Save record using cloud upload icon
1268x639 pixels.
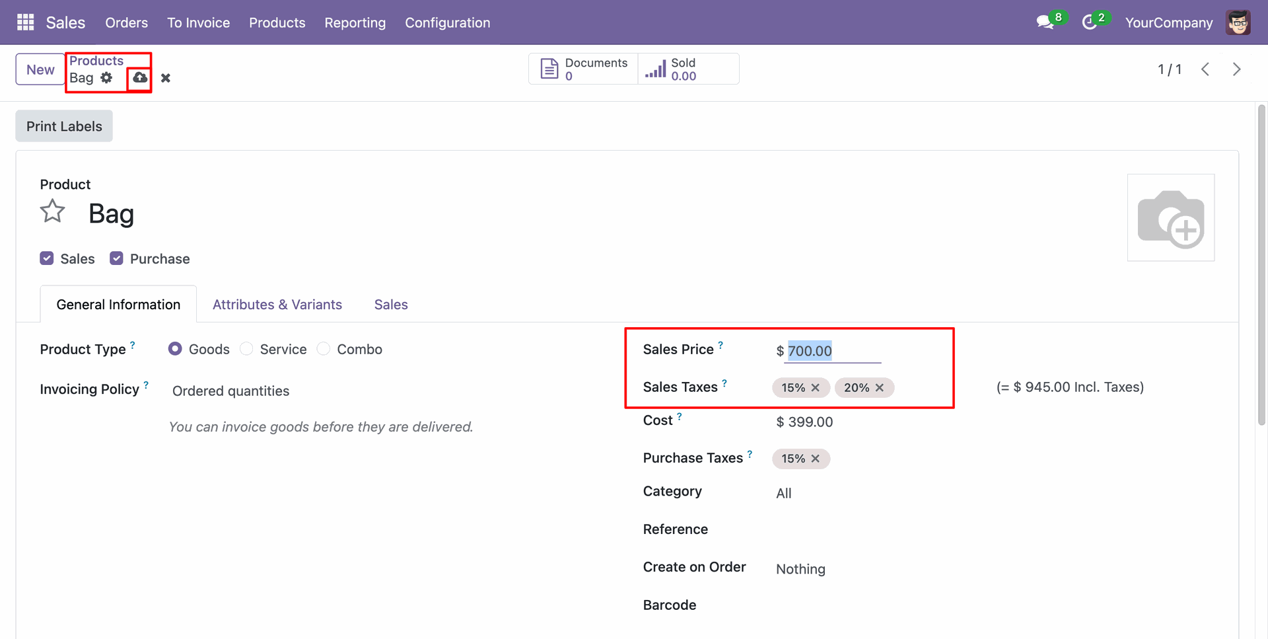pos(140,78)
